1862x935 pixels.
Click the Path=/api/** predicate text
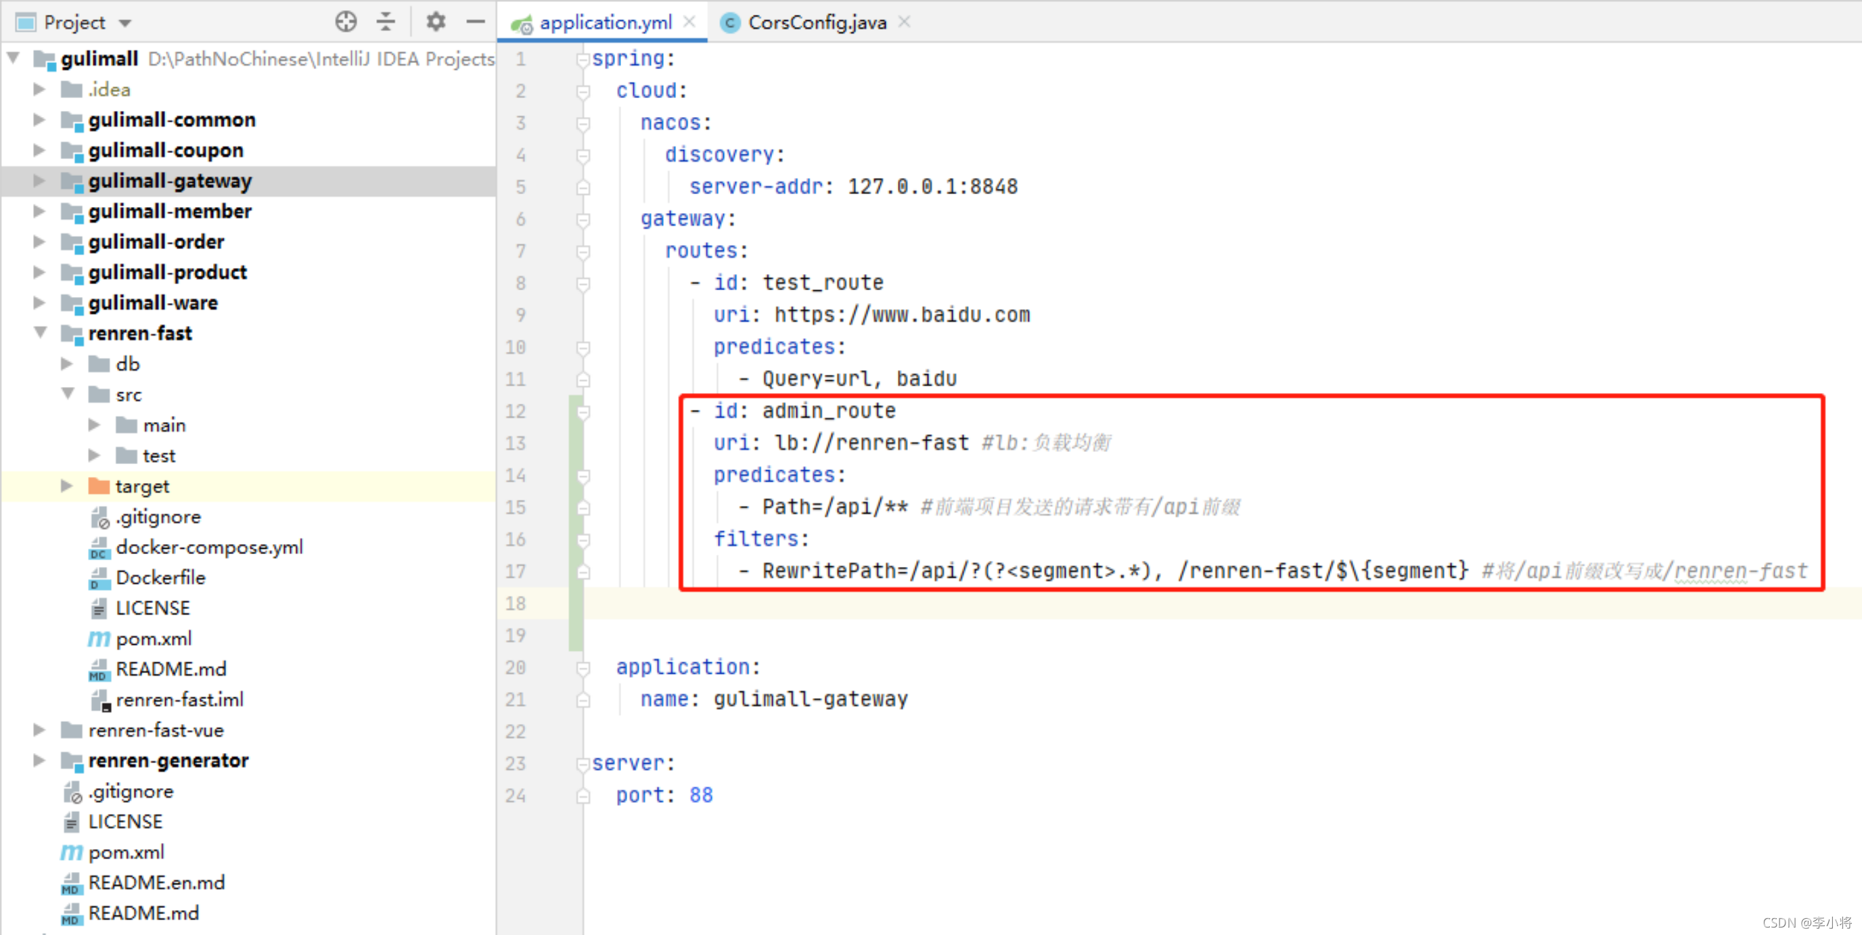coord(835,507)
